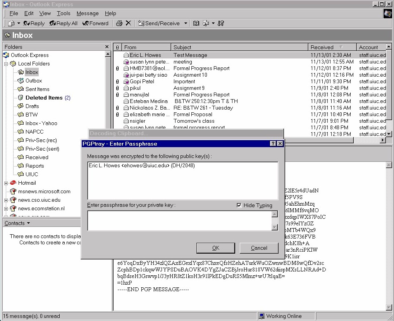Click the message list scroll down arrow
The height and width of the screenshot is (321, 394).
point(389,134)
